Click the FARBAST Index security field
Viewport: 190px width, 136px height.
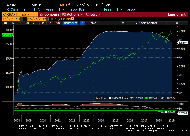pos(20,14)
